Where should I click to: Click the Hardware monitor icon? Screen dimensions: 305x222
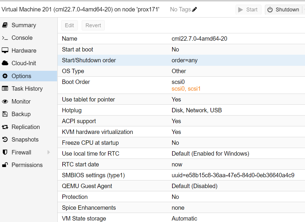point(5,51)
